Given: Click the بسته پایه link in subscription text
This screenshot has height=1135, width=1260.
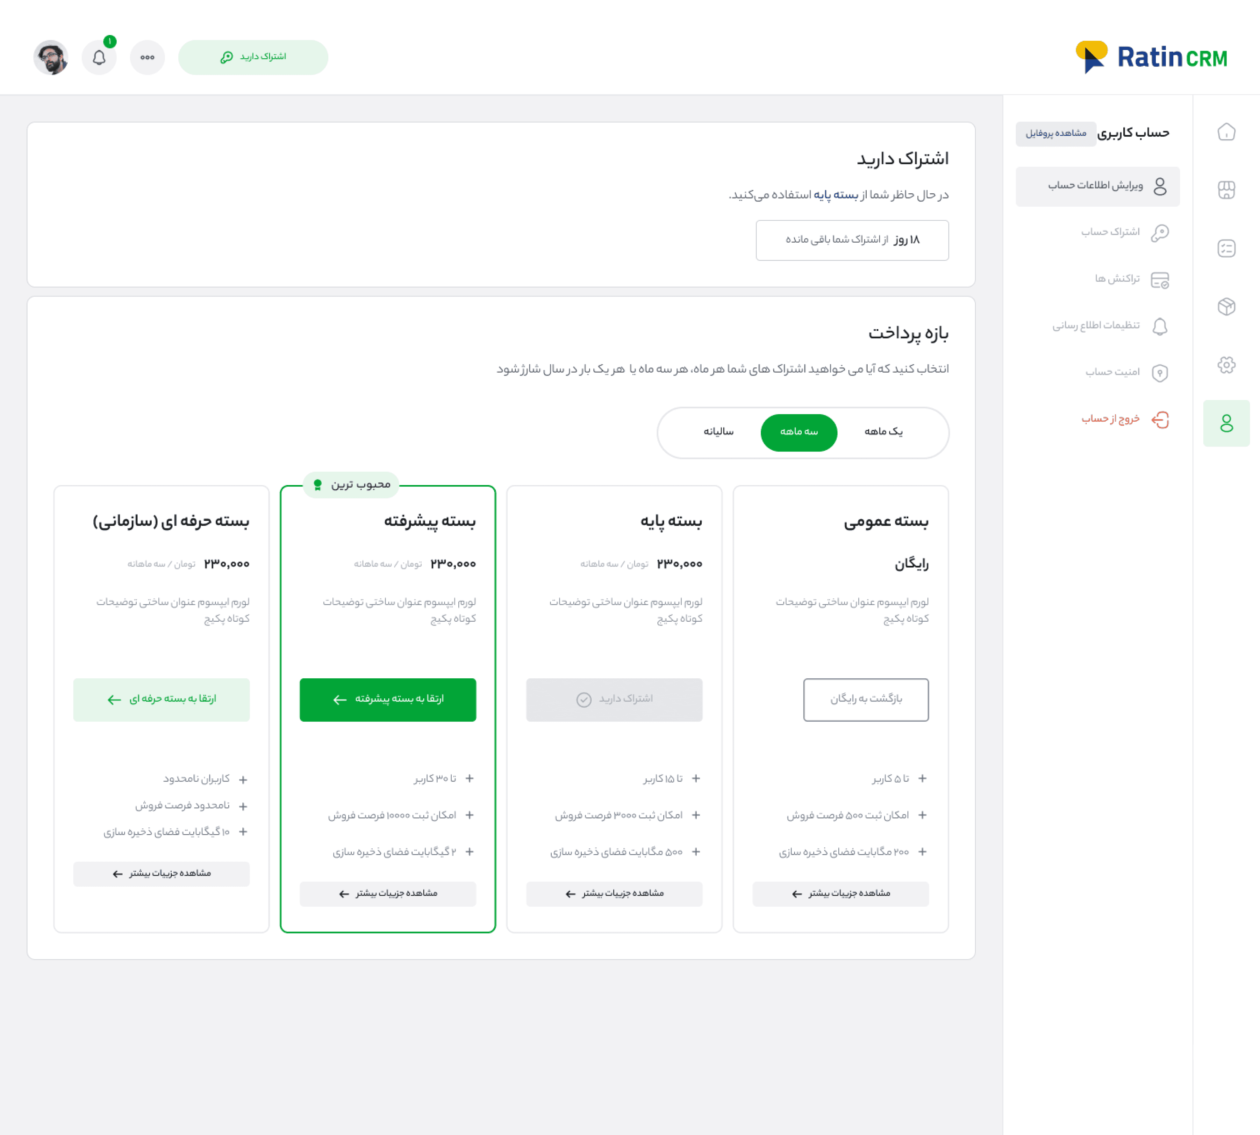Looking at the screenshot, I should click(x=836, y=195).
